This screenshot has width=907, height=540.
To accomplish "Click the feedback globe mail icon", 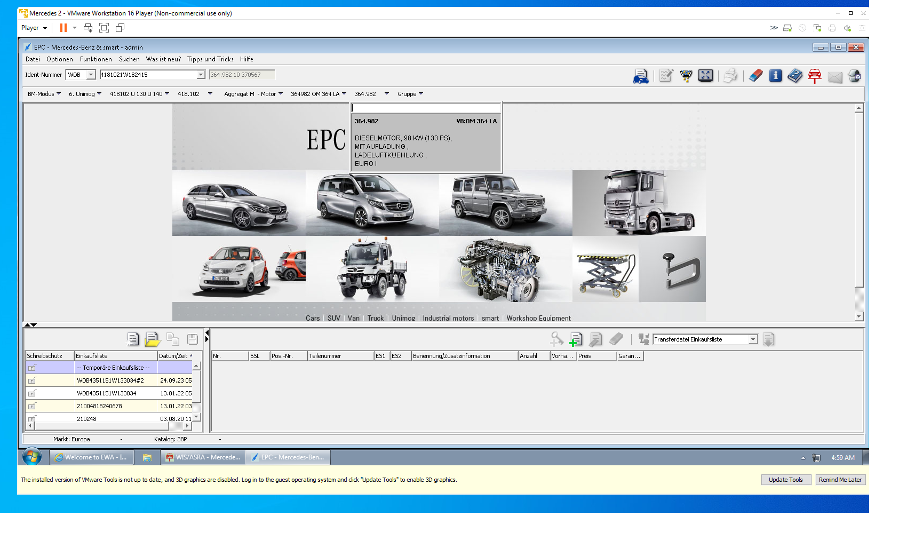I will coord(854,76).
